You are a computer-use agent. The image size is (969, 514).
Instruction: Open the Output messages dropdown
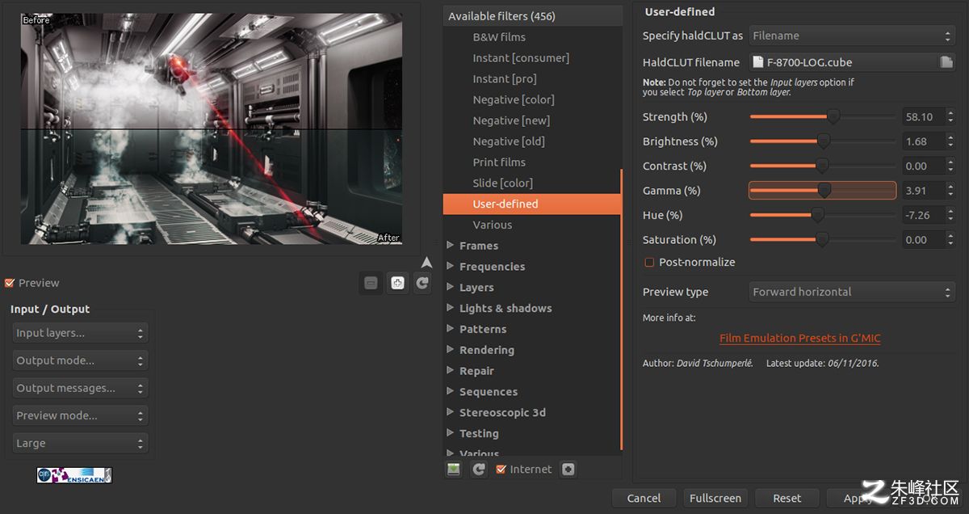pyautogui.click(x=80, y=388)
